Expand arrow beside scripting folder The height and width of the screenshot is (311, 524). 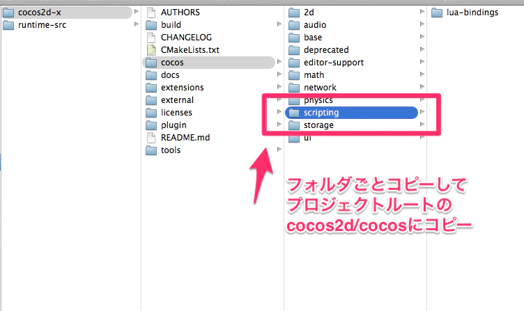coord(422,112)
